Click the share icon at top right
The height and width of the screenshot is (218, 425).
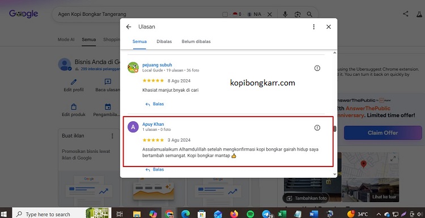click(x=406, y=14)
